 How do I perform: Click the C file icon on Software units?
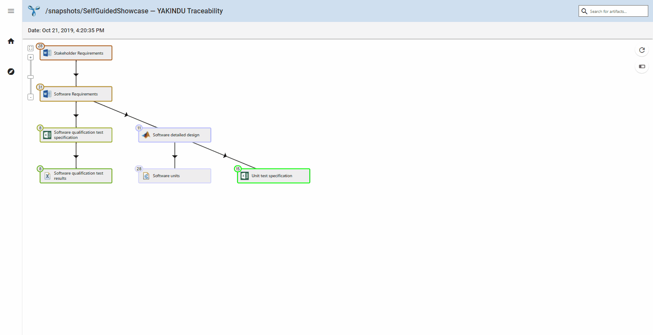[x=146, y=176]
